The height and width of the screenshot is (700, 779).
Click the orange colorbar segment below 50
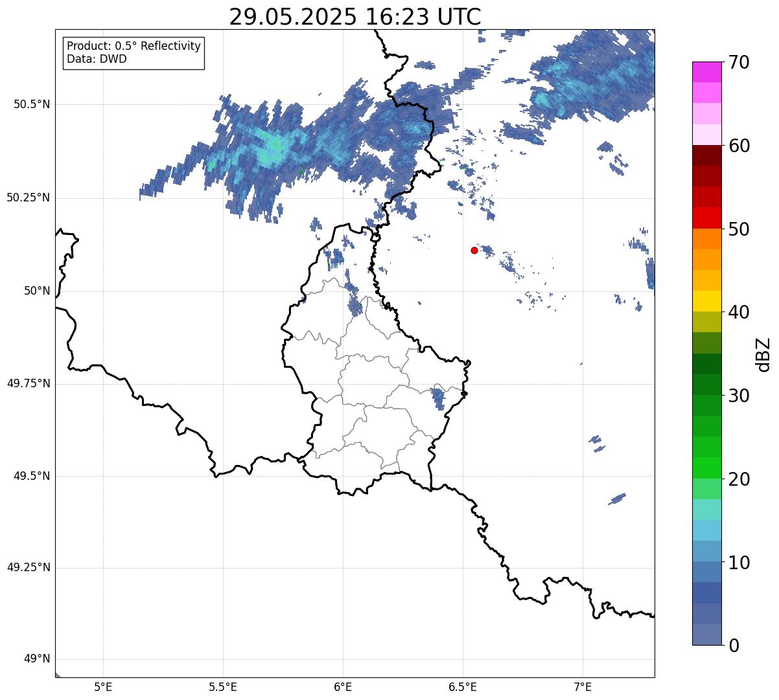tap(706, 239)
